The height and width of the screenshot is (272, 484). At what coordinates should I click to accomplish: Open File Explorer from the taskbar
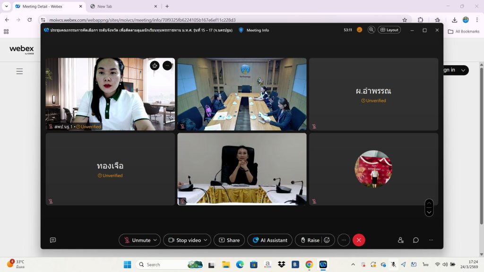click(x=226, y=264)
